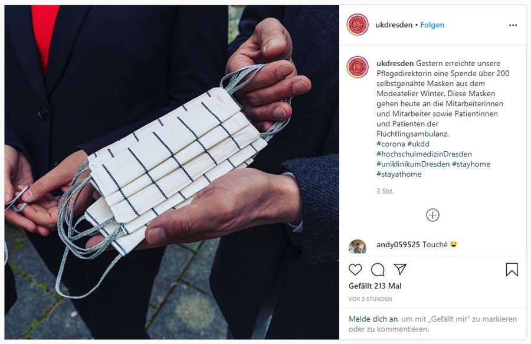The image size is (531, 344).
Task: Follow ukdresden via Folgen button
Action: 432,25
